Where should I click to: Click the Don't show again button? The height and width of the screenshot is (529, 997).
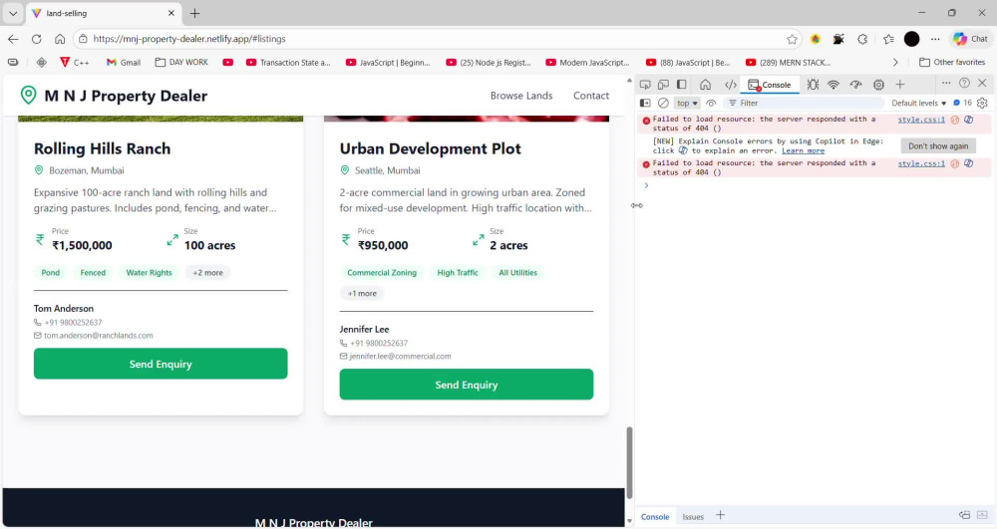point(938,146)
